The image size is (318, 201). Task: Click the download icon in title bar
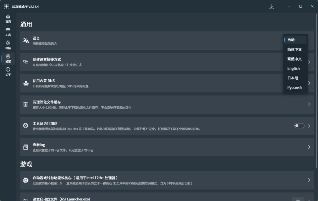tap(271, 6)
